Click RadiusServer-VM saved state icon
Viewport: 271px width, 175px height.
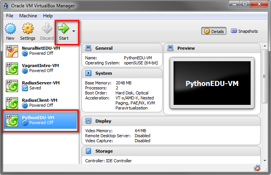tap(25, 88)
